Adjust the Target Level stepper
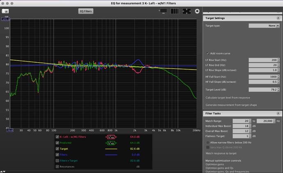 (x=278, y=90)
